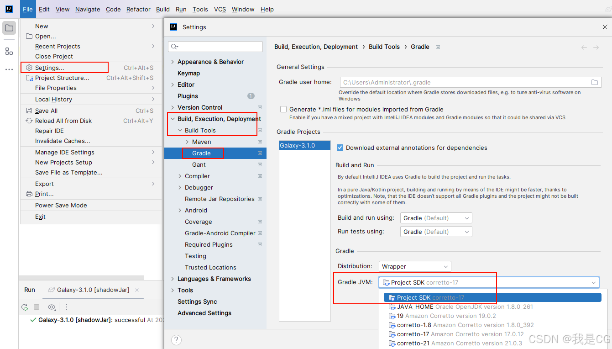
Task: Open the Build and run using dropdown
Action: [x=436, y=218]
